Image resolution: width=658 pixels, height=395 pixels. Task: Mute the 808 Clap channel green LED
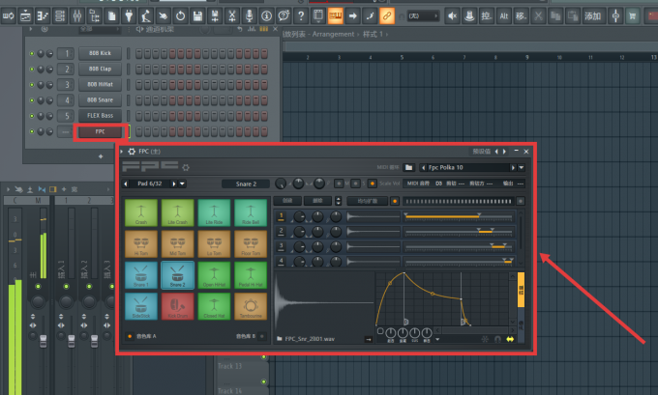[x=32, y=70]
